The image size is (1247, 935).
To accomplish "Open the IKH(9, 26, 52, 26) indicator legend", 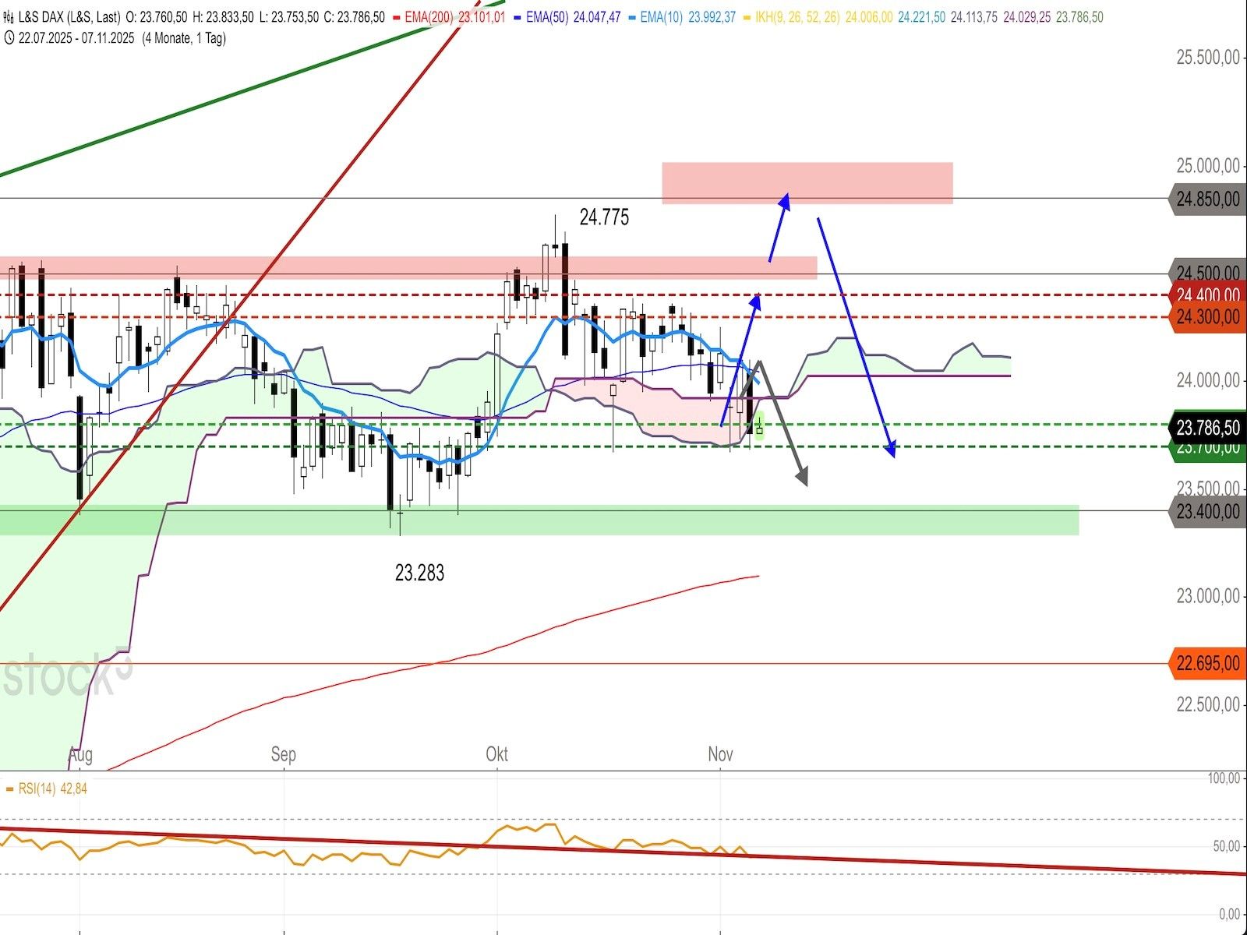I will click(797, 17).
